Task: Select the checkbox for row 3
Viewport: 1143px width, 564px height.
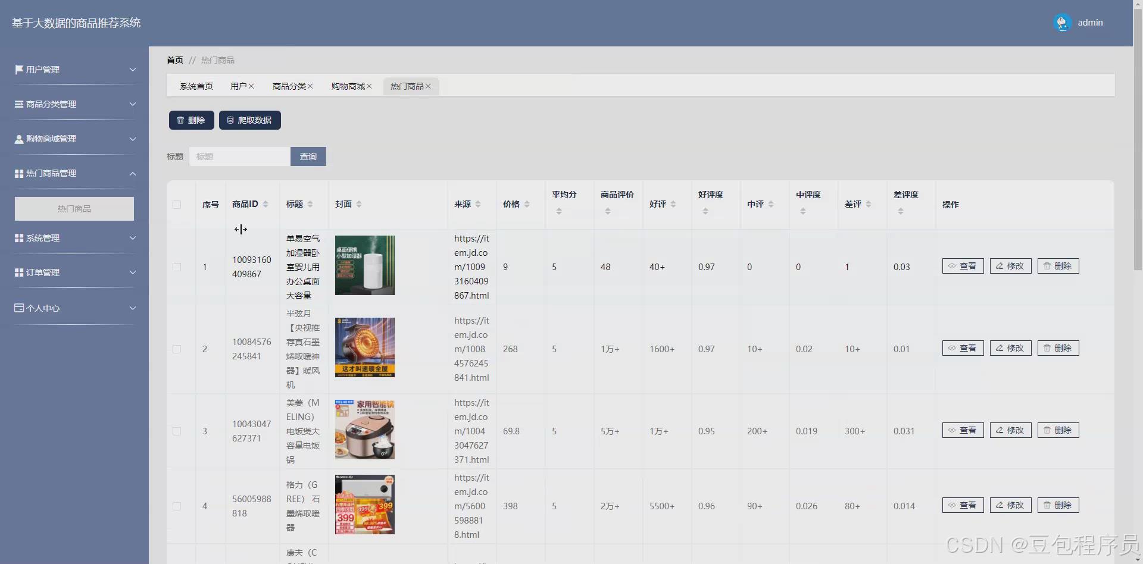Action: (177, 431)
